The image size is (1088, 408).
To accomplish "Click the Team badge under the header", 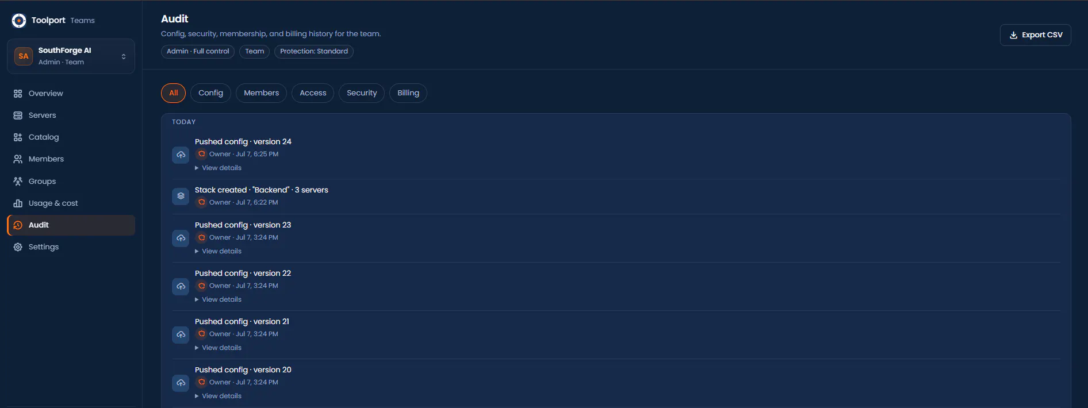I will 254,52.
